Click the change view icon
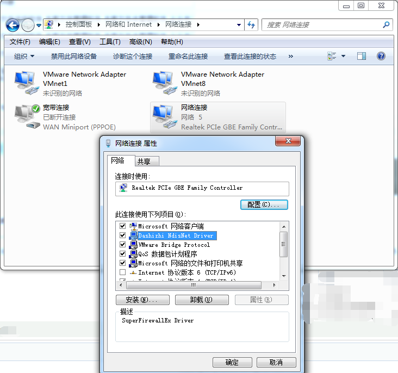Viewport: 398px width, 373px height. [x=332, y=56]
